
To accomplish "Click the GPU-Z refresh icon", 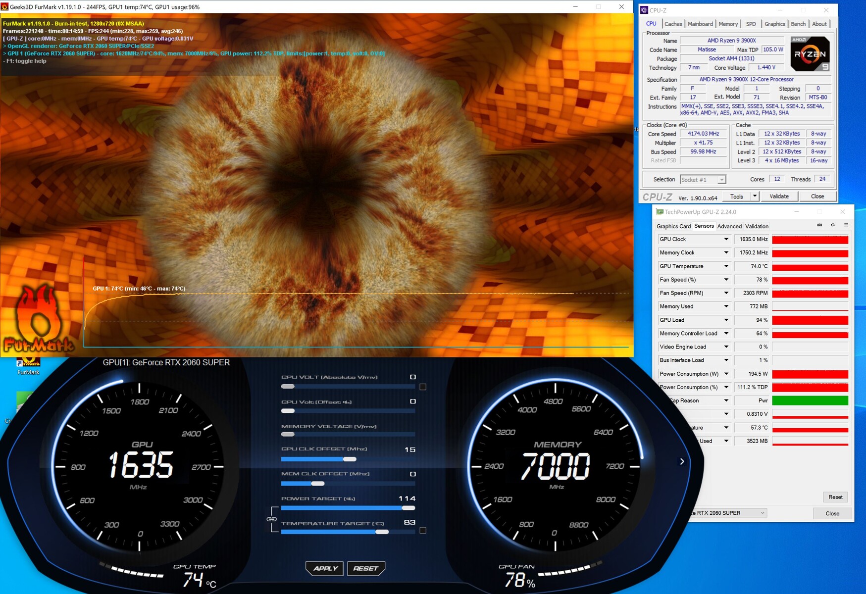I will point(833,225).
